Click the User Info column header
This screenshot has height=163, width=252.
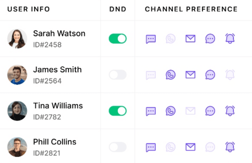[29, 9]
